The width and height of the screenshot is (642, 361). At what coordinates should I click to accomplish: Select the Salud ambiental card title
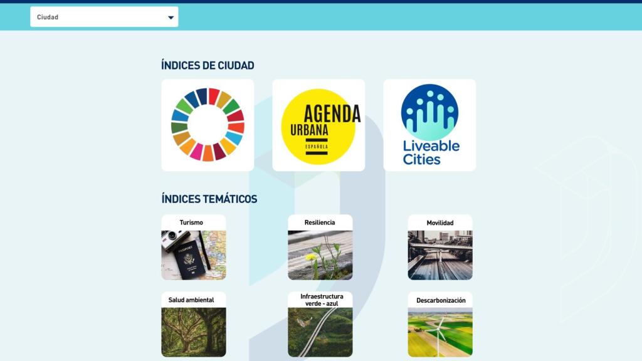[191, 300]
